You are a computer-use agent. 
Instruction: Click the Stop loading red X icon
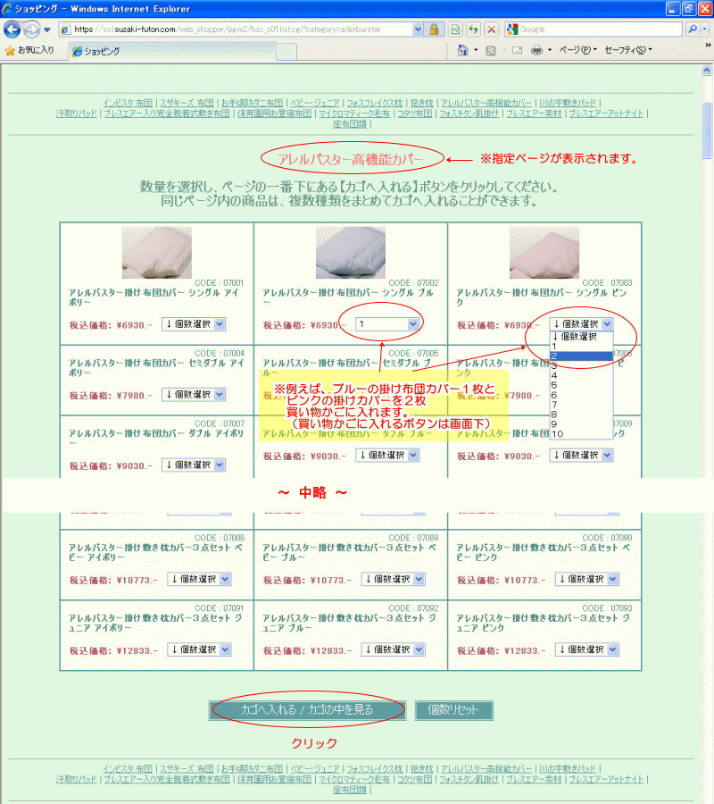pyautogui.click(x=491, y=29)
